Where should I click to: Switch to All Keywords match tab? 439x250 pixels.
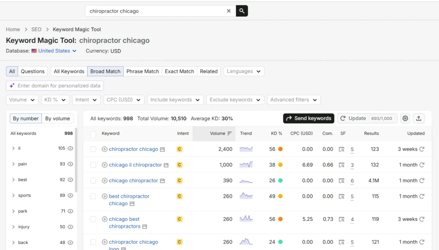tap(69, 71)
